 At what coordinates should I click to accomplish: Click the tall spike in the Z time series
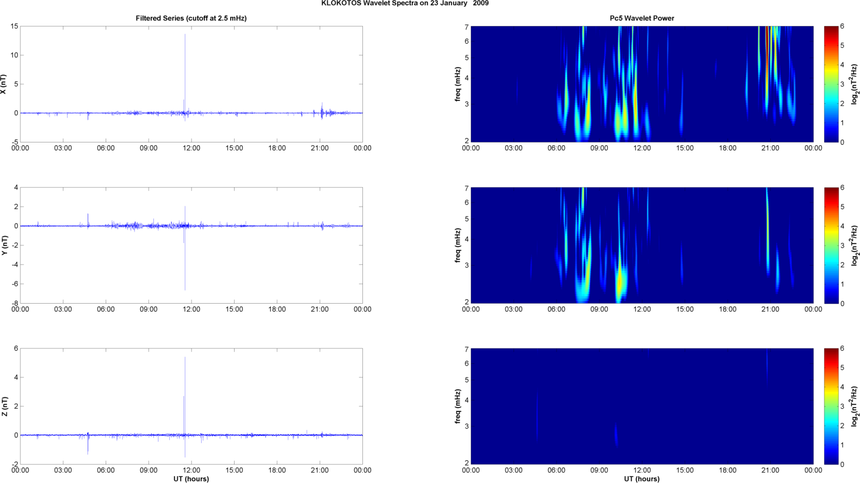coord(185,397)
